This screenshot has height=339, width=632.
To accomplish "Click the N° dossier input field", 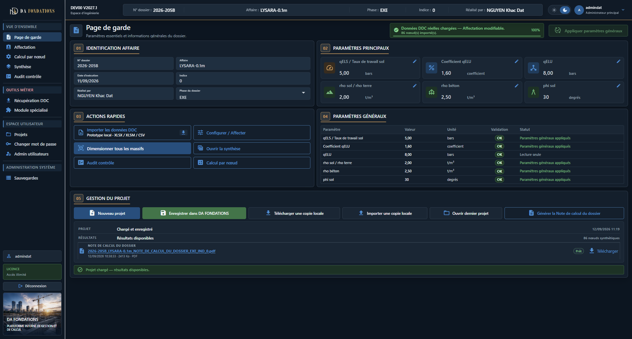I will pyautogui.click(x=124, y=63).
